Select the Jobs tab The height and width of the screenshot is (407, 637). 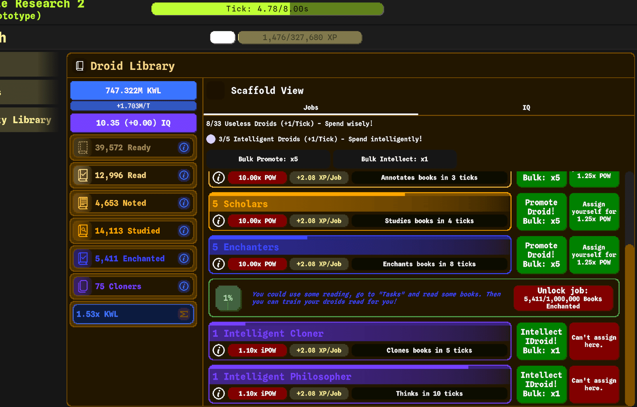(311, 107)
